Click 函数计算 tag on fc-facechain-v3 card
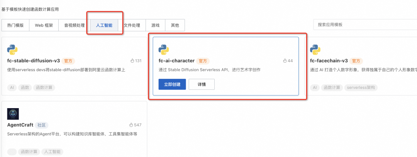Screen dimensions: 417x157 [332, 87]
